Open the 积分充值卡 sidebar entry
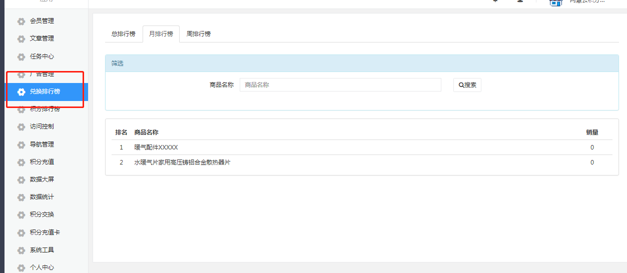Screen dimensions: 627x273 click(44, 232)
